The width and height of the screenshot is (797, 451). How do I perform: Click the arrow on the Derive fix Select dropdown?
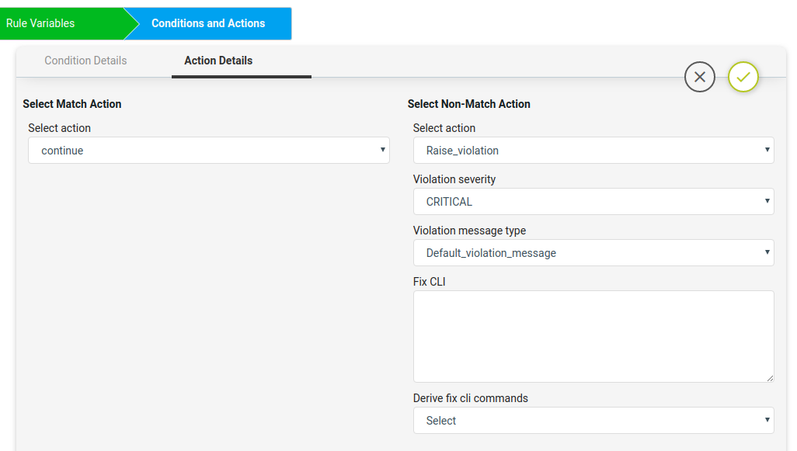pos(767,419)
